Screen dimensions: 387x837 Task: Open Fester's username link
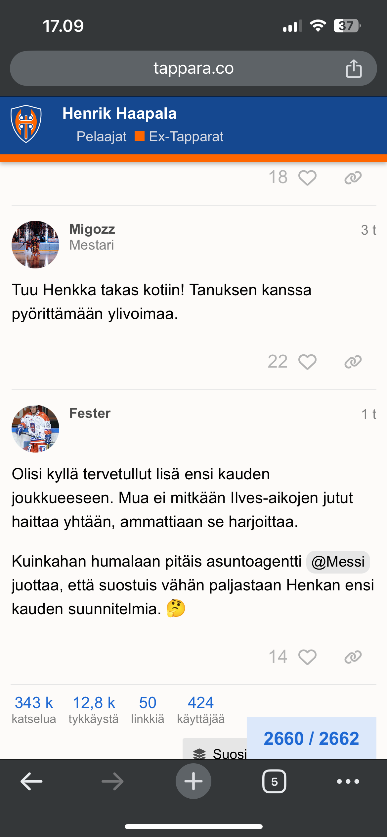pyautogui.click(x=90, y=413)
